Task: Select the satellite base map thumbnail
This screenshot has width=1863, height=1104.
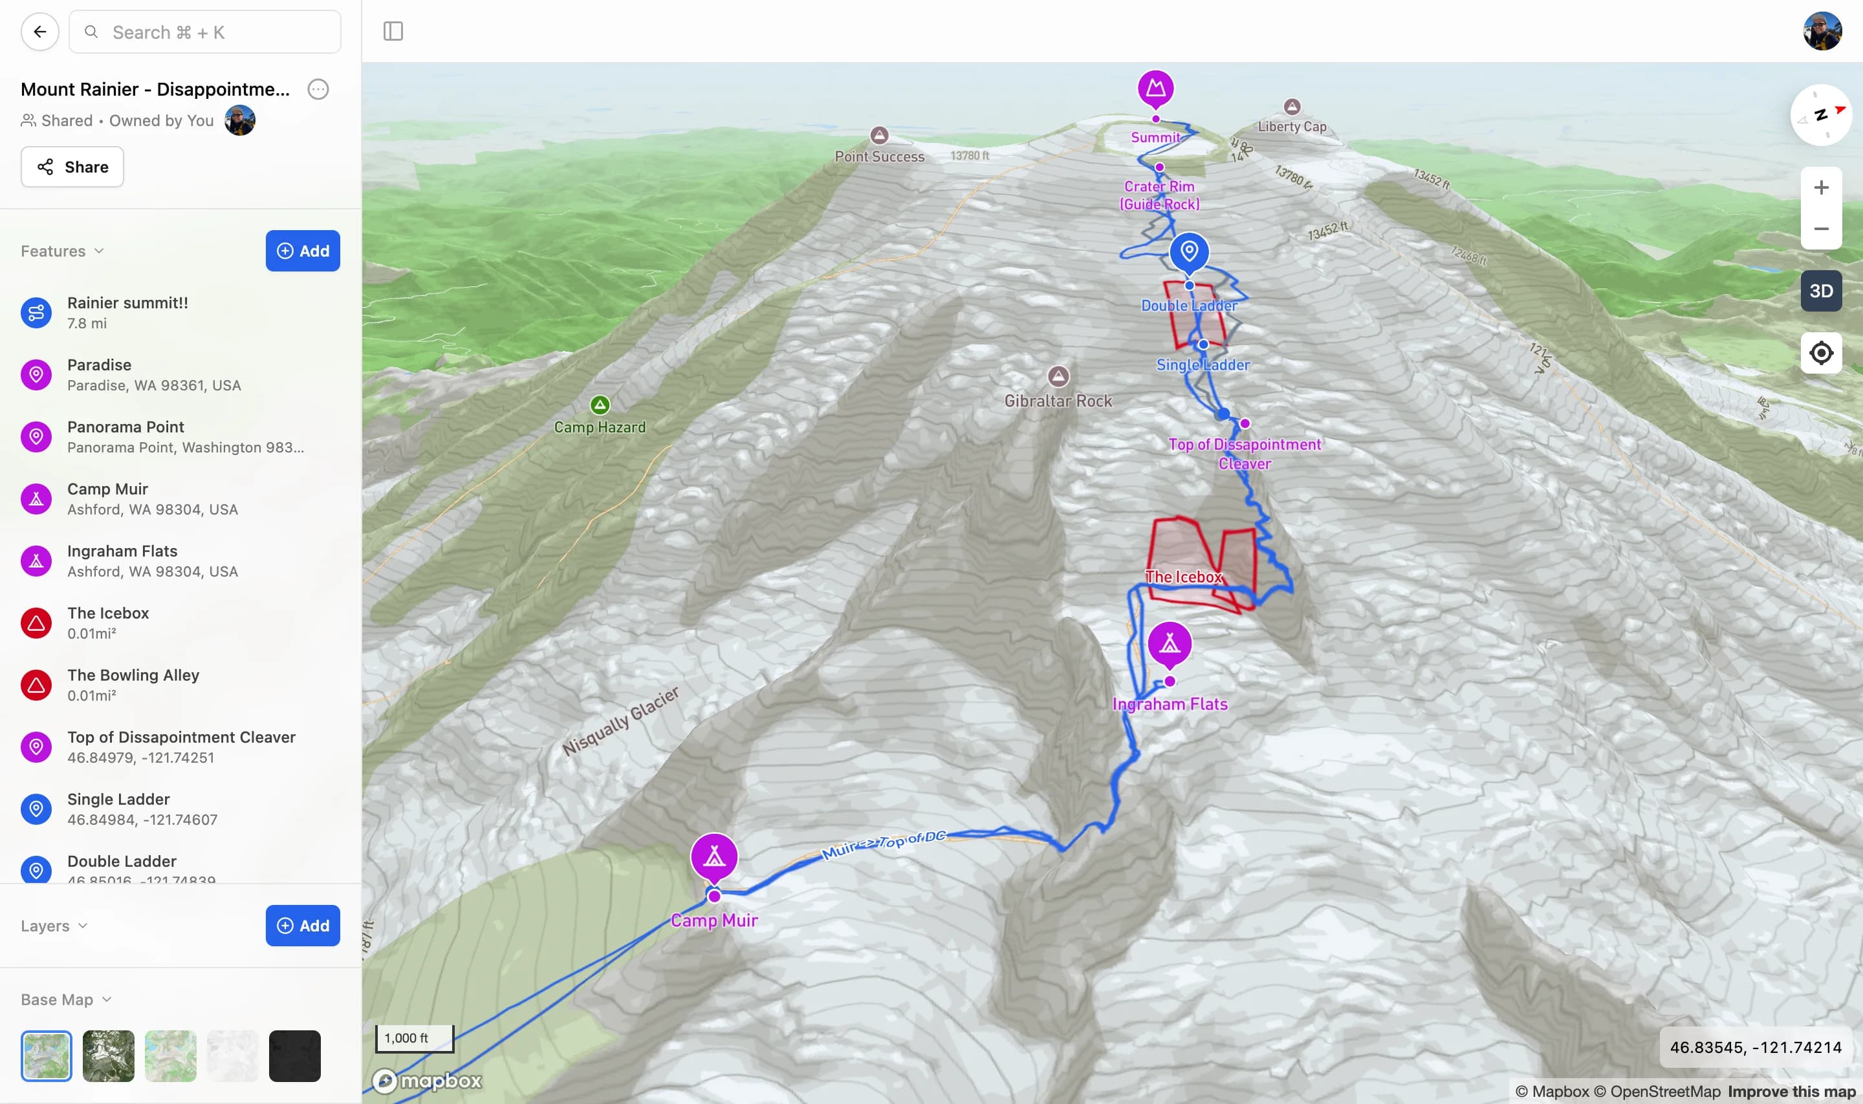Action: click(x=108, y=1056)
